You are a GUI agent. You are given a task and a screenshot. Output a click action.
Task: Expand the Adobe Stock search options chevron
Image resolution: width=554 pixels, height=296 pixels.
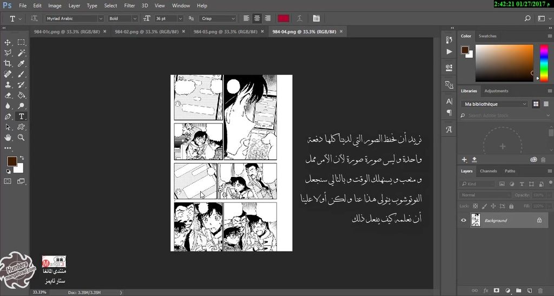(548, 115)
